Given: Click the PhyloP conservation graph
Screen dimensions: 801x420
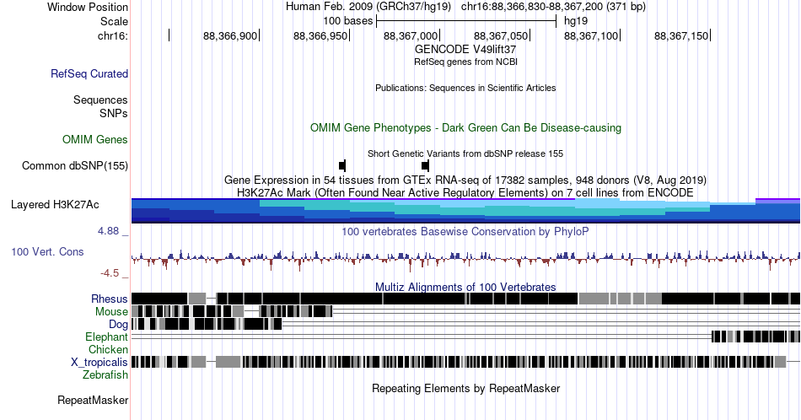Looking at the screenshot, I should pyautogui.click(x=465, y=259).
